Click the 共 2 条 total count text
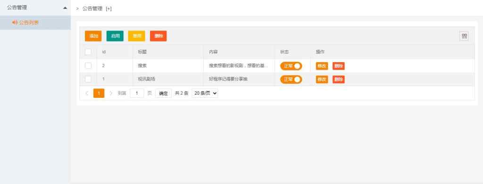Image resolution: width=483 pixels, height=184 pixels. [182, 93]
